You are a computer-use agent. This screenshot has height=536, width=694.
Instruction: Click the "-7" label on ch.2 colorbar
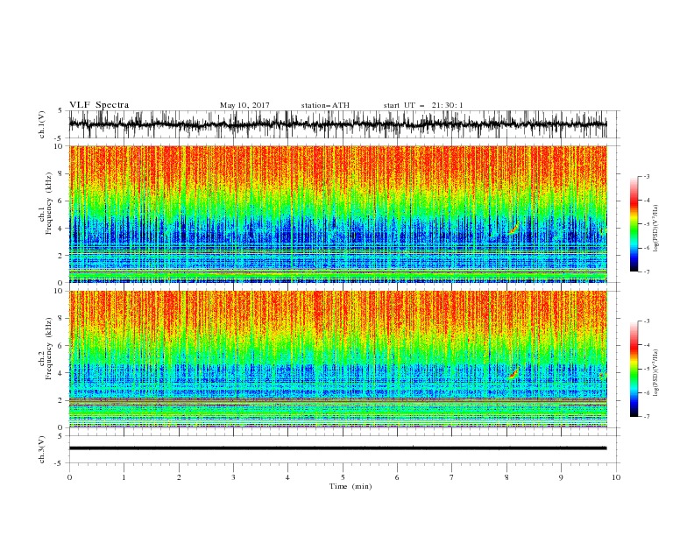pos(647,417)
